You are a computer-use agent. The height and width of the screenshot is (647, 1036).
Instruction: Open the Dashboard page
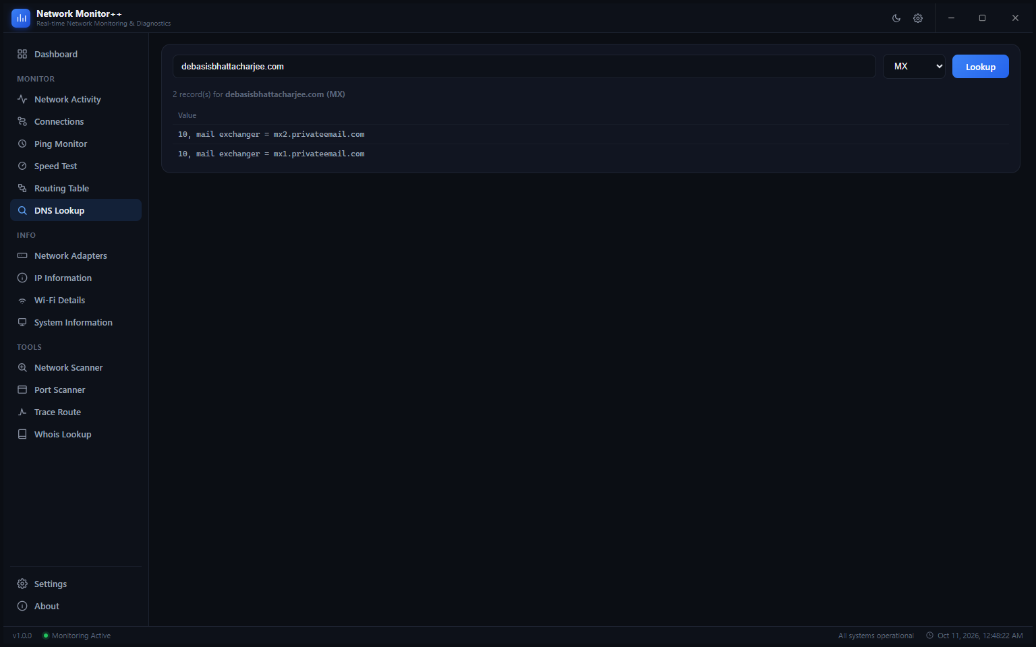coord(76,54)
